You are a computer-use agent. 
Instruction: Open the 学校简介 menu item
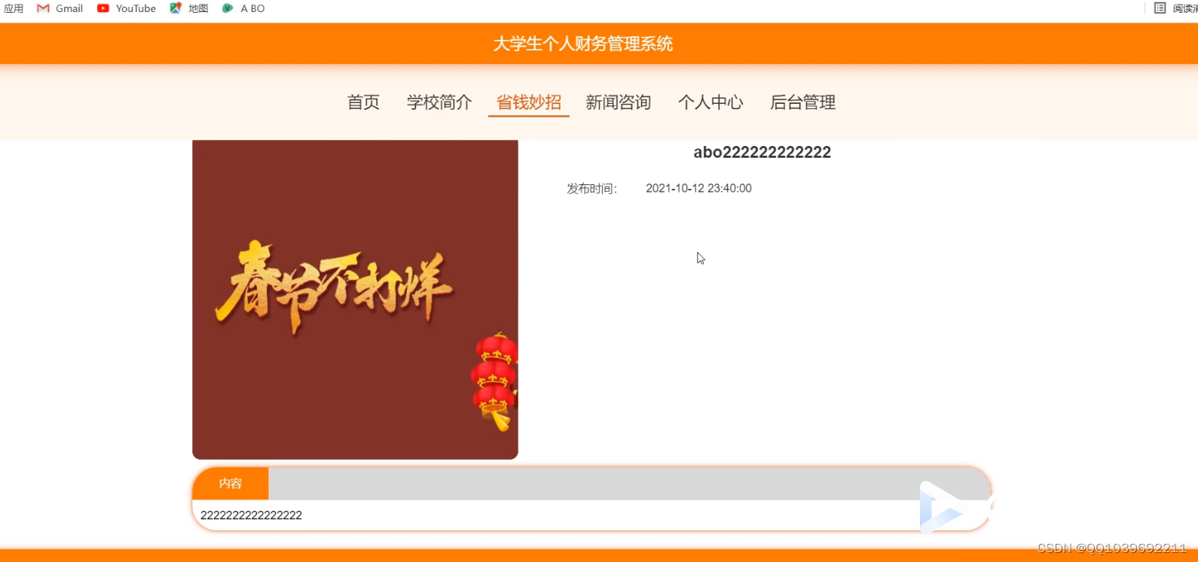coord(439,102)
